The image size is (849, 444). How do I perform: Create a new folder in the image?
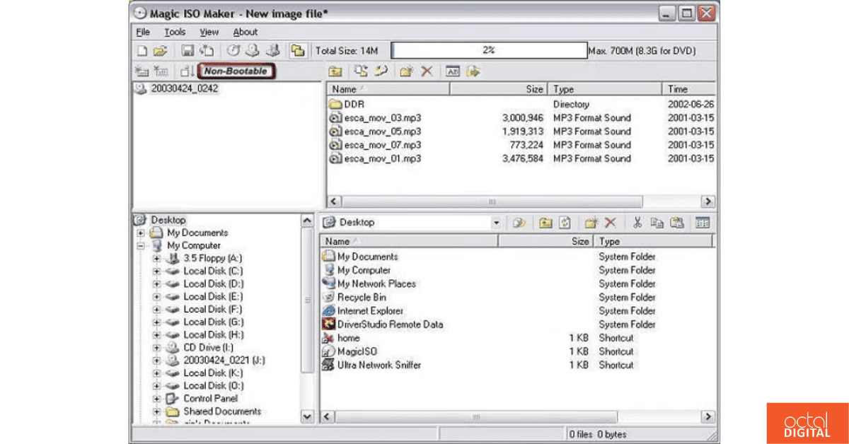click(407, 71)
